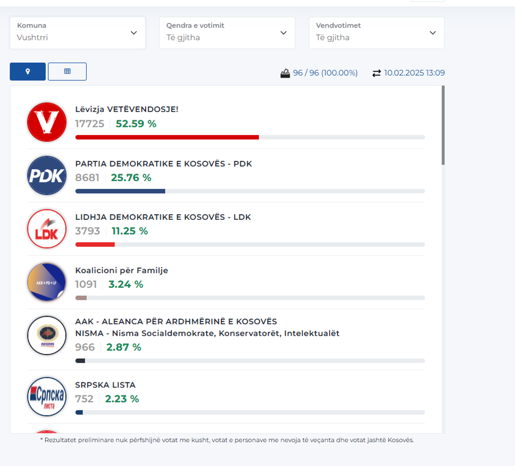This screenshot has width=515, height=466.
Task: Click the ballot box icon
Action: (x=285, y=73)
